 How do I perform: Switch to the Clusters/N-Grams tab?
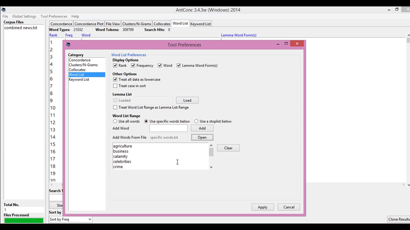pos(137,24)
